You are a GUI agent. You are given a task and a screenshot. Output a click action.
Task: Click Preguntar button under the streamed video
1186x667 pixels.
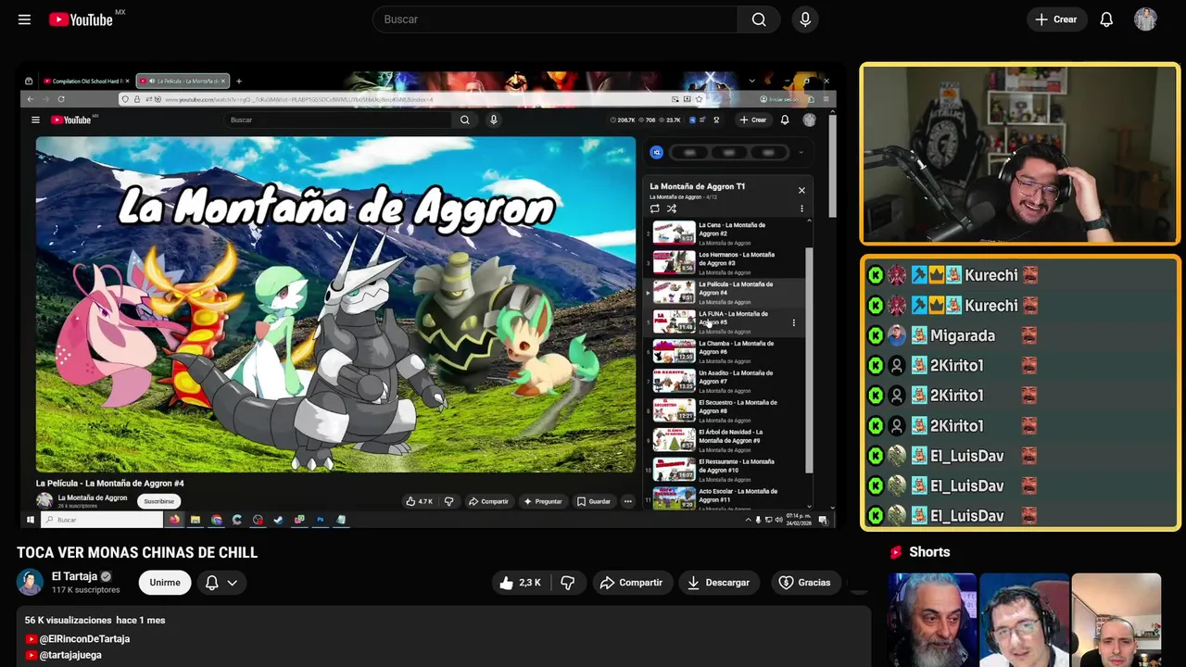(542, 501)
